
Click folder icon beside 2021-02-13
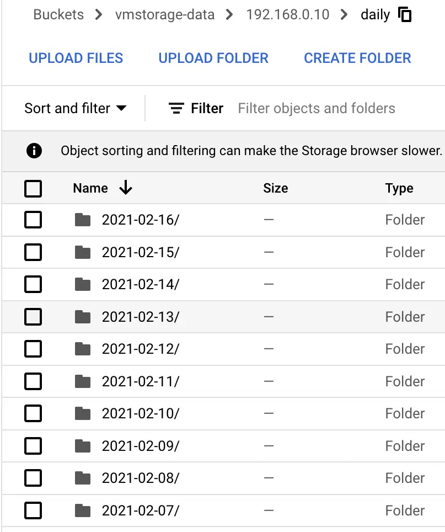point(83,317)
